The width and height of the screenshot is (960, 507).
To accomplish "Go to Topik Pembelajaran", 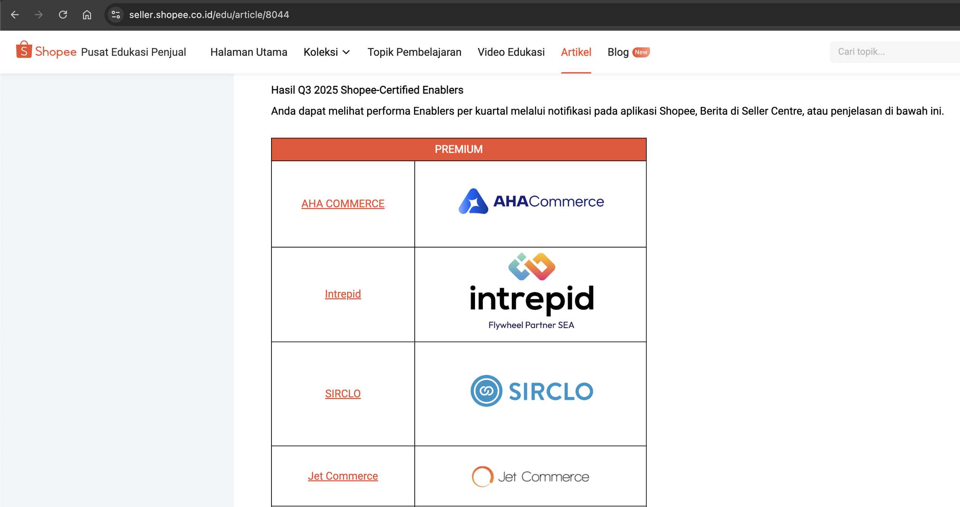I will click(x=414, y=52).
